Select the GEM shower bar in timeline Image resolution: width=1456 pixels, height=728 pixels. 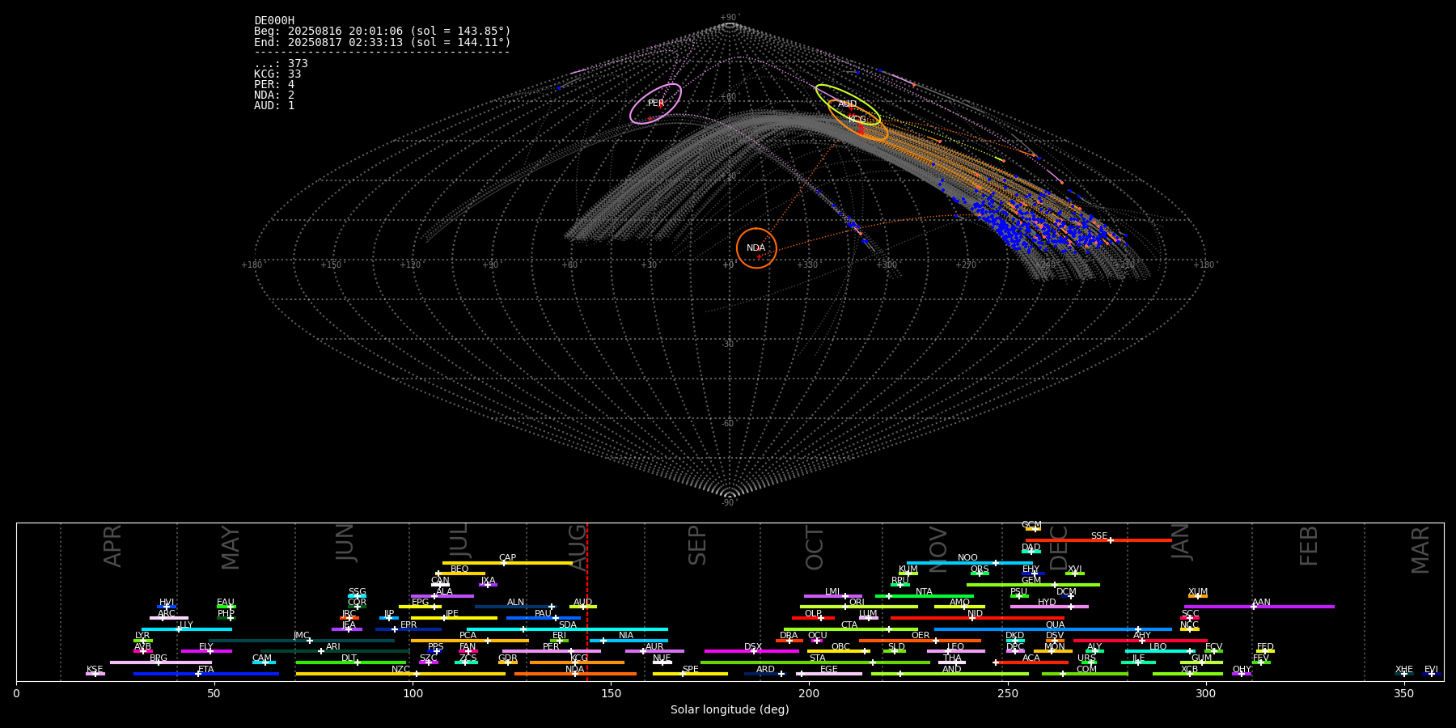pos(1033,585)
